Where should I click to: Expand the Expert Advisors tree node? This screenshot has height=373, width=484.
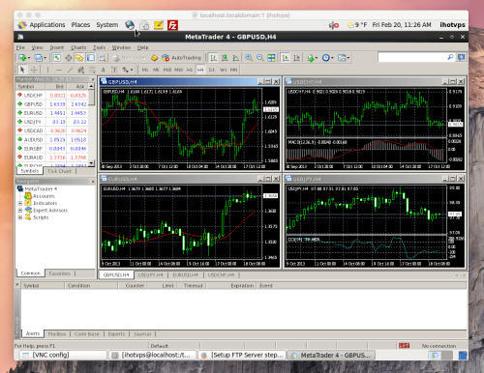coord(20,211)
